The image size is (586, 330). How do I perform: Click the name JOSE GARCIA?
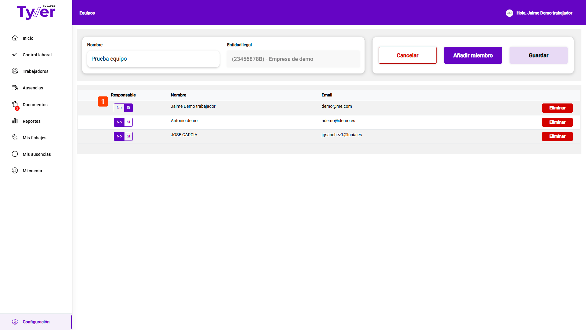point(184,135)
